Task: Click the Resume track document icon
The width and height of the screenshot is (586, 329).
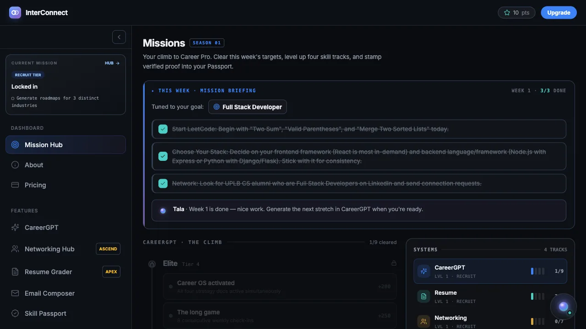Action: pyautogui.click(x=423, y=297)
